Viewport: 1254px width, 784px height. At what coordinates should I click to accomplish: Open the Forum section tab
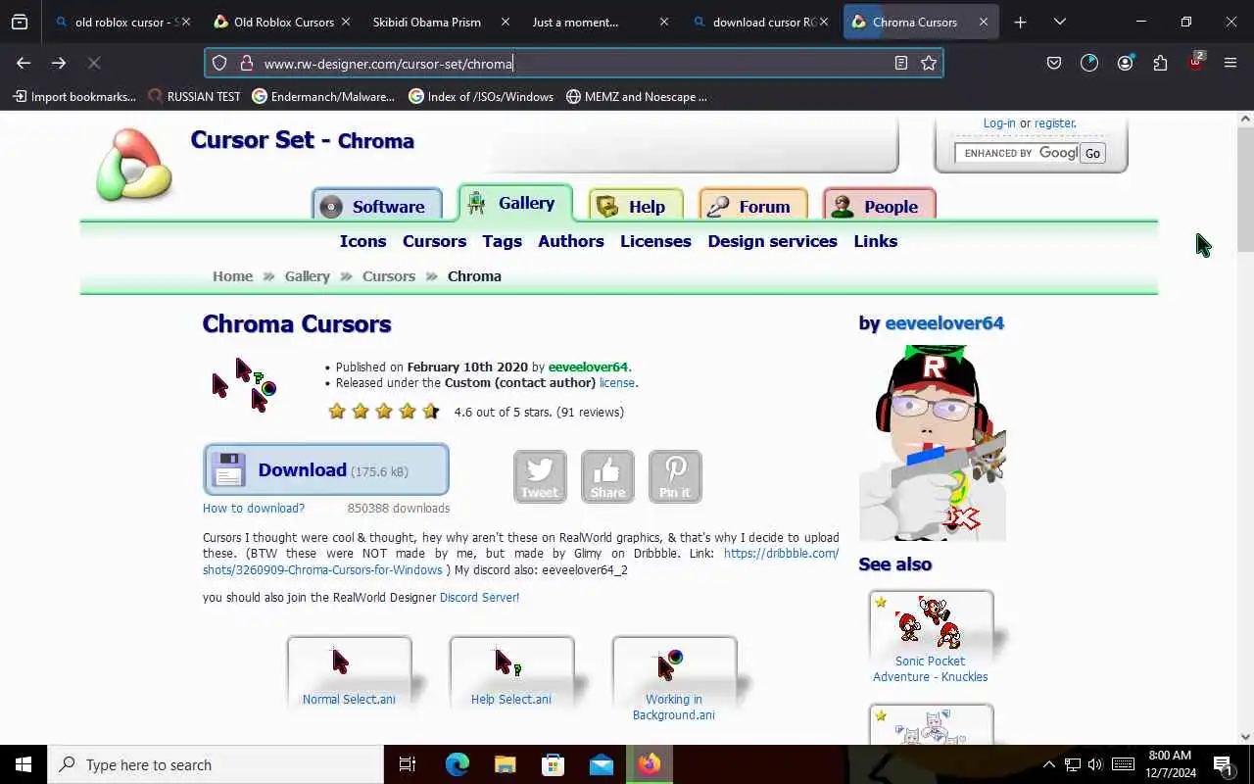pyautogui.click(x=753, y=206)
